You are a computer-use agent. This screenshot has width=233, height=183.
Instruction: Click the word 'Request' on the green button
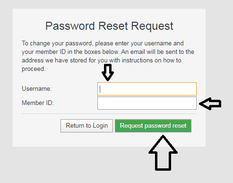(x=131, y=126)
